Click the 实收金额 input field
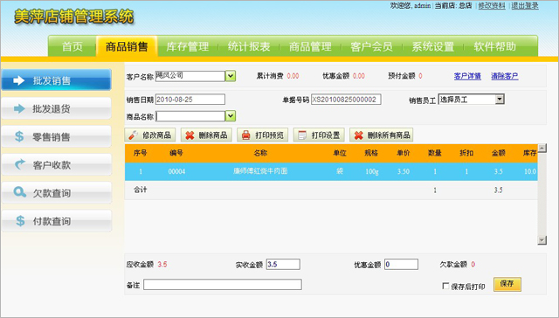The image size is (559, 318). [283, 264]
